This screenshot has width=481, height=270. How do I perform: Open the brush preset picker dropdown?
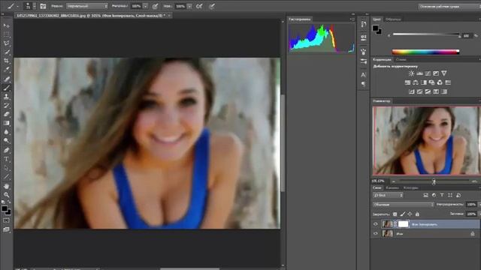coord(34,6)
